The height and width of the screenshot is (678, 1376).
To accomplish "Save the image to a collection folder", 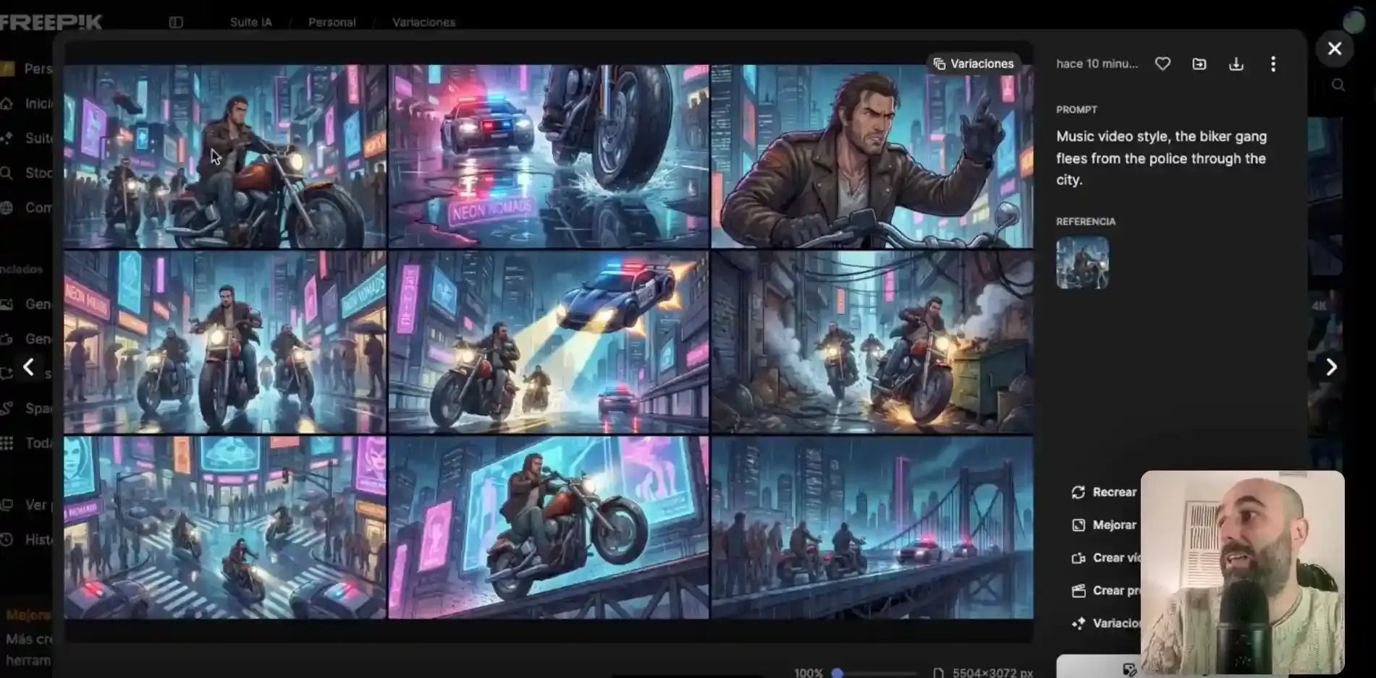I will click(1199, 64).
